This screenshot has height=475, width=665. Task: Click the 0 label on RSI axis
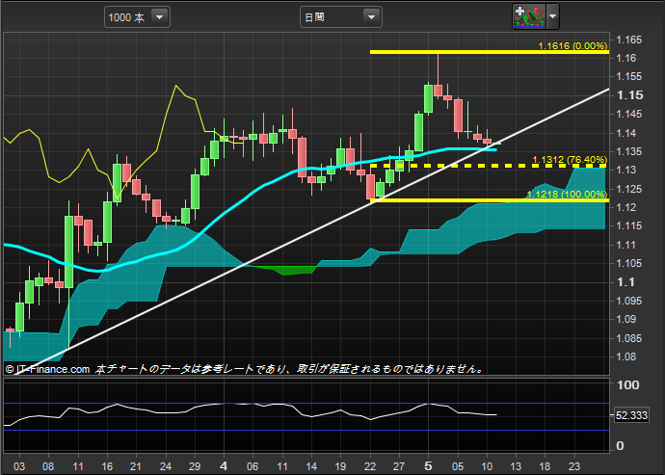620,446
